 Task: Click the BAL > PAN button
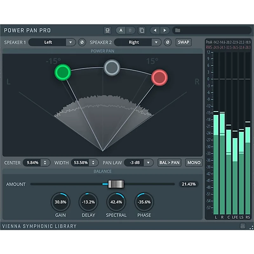pos(169,163)
